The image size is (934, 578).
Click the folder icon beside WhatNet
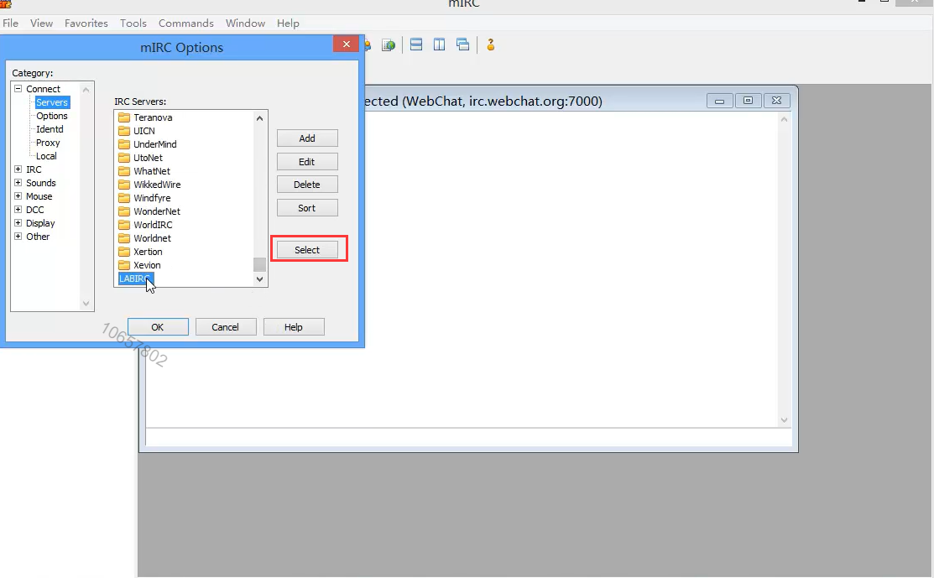[124, 171]
